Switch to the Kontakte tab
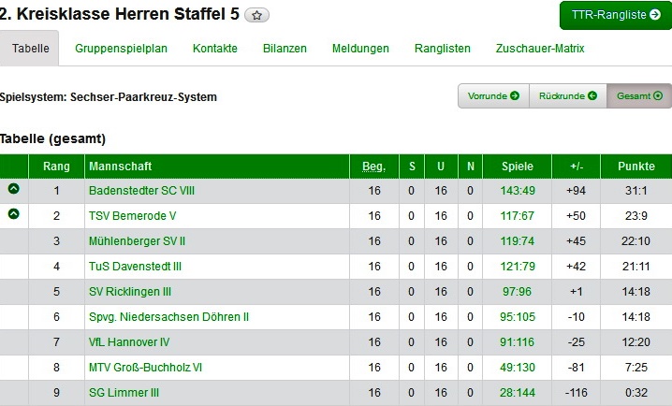The image size is (672, 406). click(215, 49)
